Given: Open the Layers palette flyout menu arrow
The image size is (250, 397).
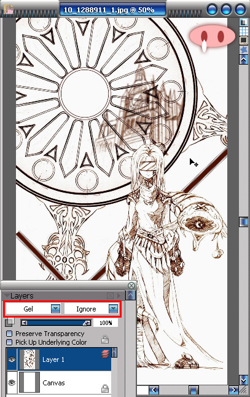Looking at the screenshot, I should (119, 295).
